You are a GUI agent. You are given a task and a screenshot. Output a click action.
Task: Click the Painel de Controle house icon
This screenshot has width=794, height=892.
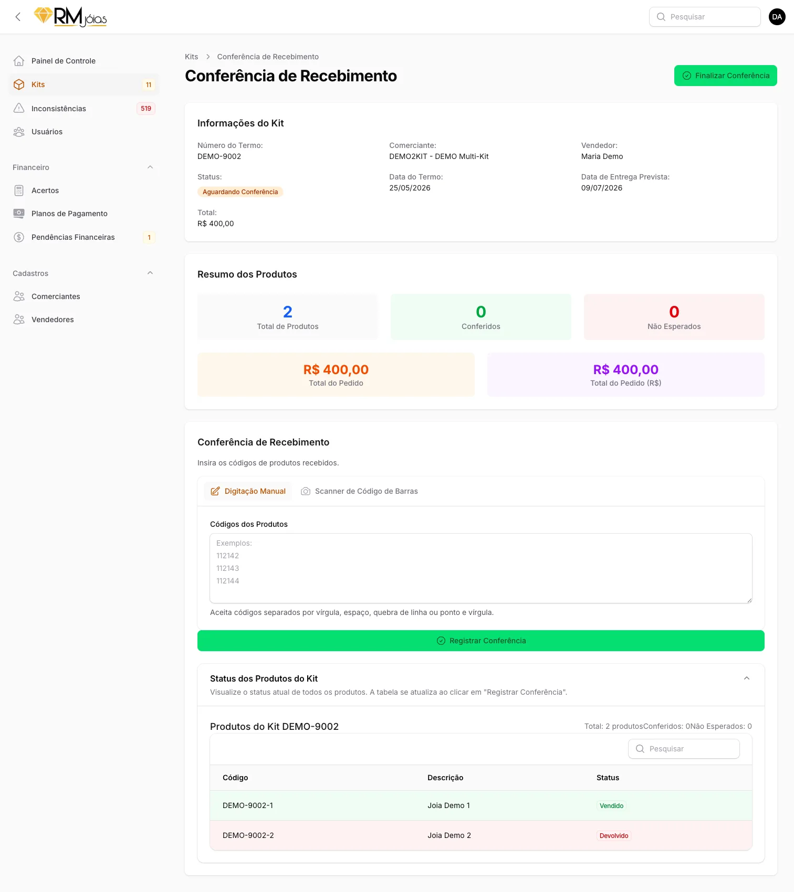(x=19, y=61)
